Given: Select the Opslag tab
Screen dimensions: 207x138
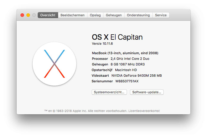Looking at the screenshot, I should click(95, 15).
